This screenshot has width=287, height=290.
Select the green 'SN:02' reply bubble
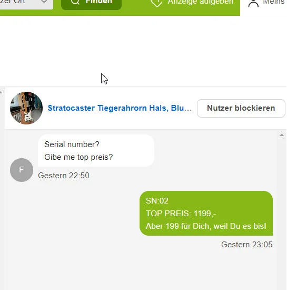[x=206, y=213]
